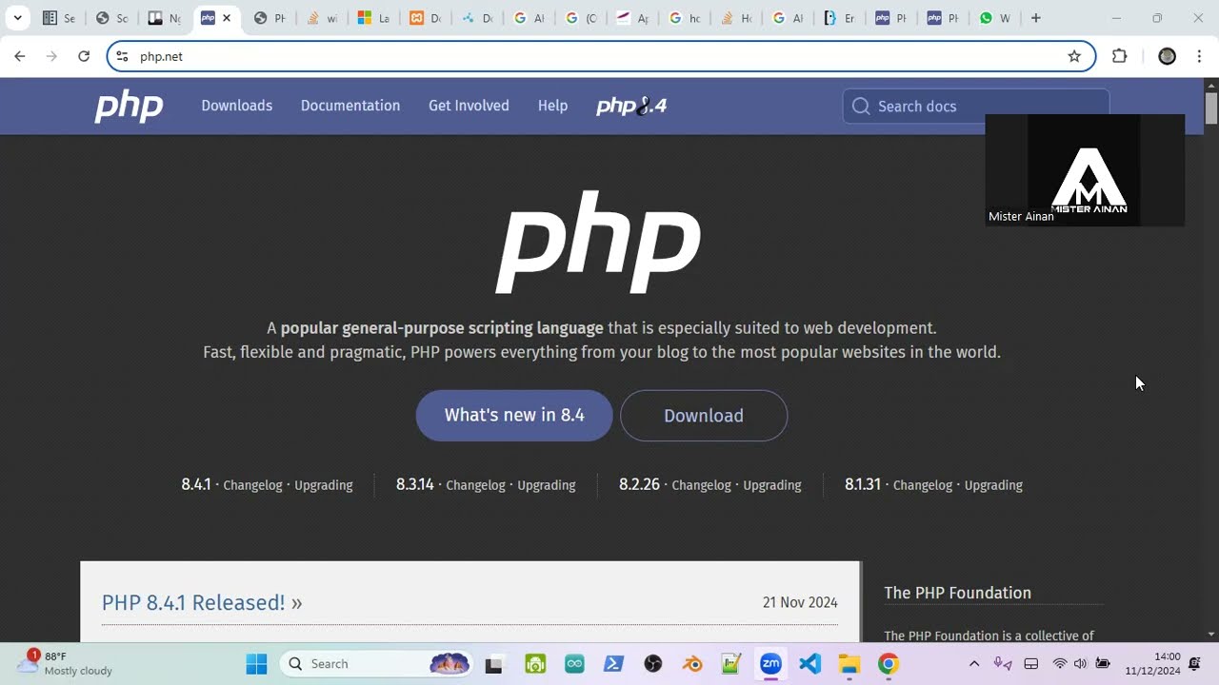Screen dimensions: 1219x685
Task: Open File Explorer from the taskbar
Action: (x=849, y=664)
